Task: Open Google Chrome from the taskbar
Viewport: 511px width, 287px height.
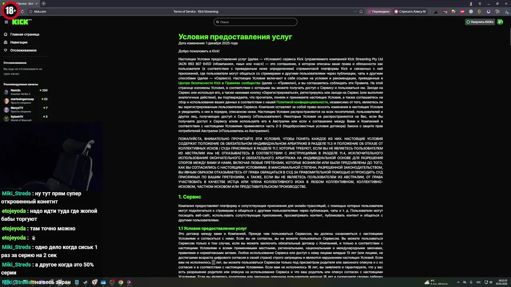Action: [121, 282]
